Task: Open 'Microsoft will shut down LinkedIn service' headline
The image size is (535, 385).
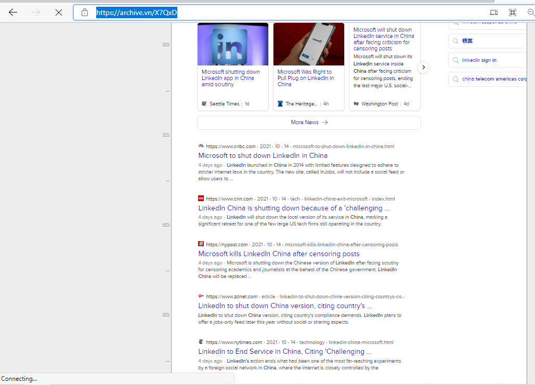Action: pyautogui.click(x=384, y=39)
